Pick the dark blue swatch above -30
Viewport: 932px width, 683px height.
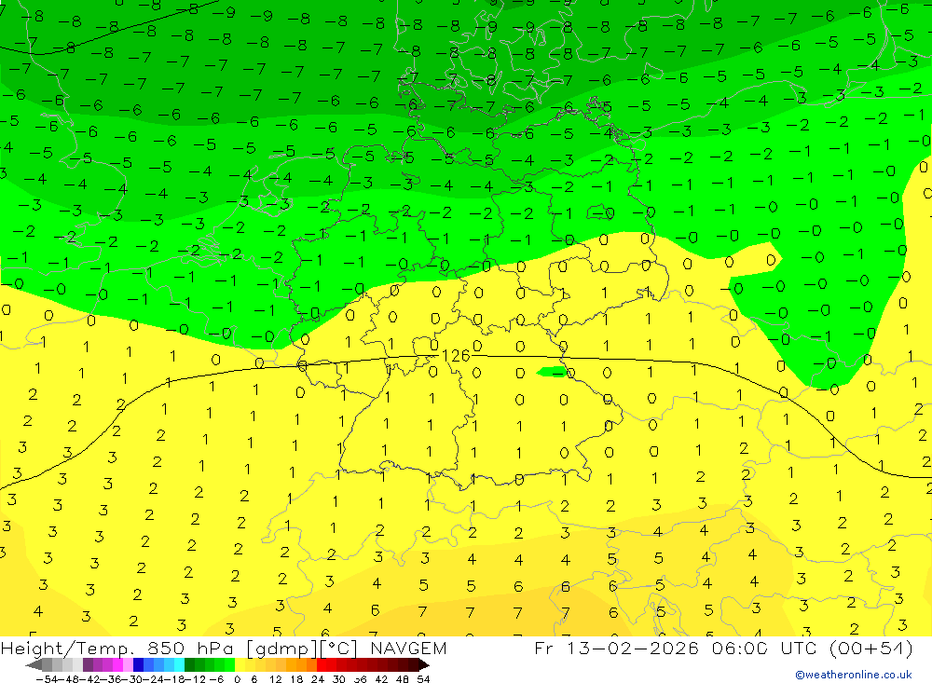point(138,665)
